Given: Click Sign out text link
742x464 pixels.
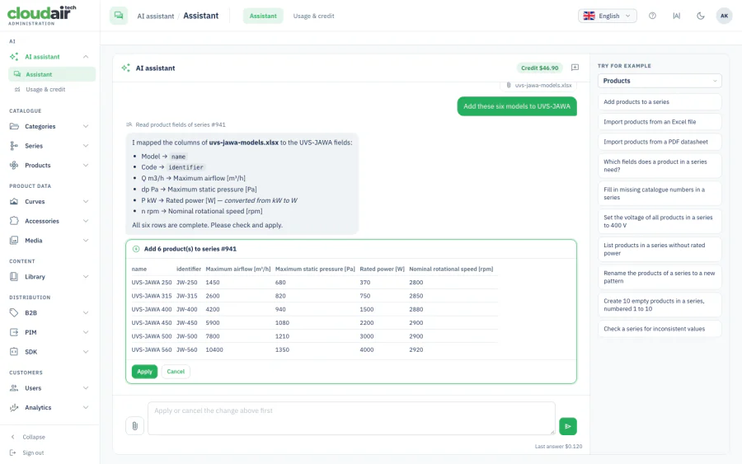Looking at the screenshot, I should (x=33, y=452).
